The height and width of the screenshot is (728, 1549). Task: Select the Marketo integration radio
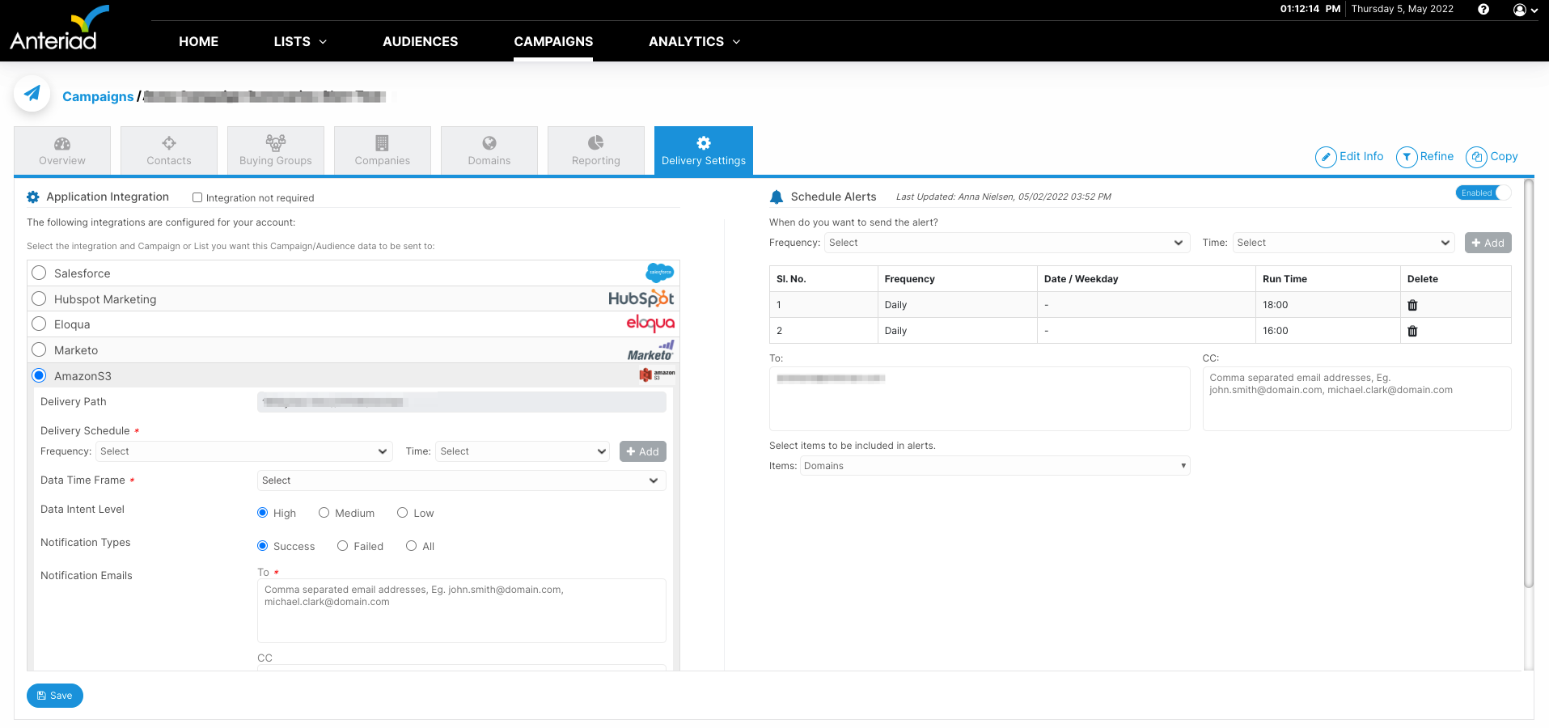pyautogui.click(x=39, y=349)
